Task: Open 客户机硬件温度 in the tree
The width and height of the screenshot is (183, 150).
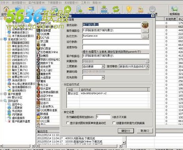Action: [x=19, y=121]
